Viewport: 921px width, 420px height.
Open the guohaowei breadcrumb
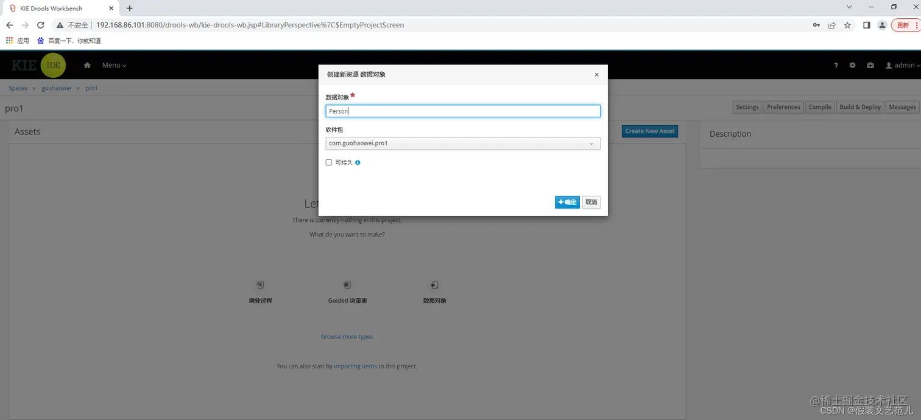click(56, 88)
